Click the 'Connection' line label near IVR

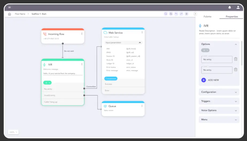(91, 86)
